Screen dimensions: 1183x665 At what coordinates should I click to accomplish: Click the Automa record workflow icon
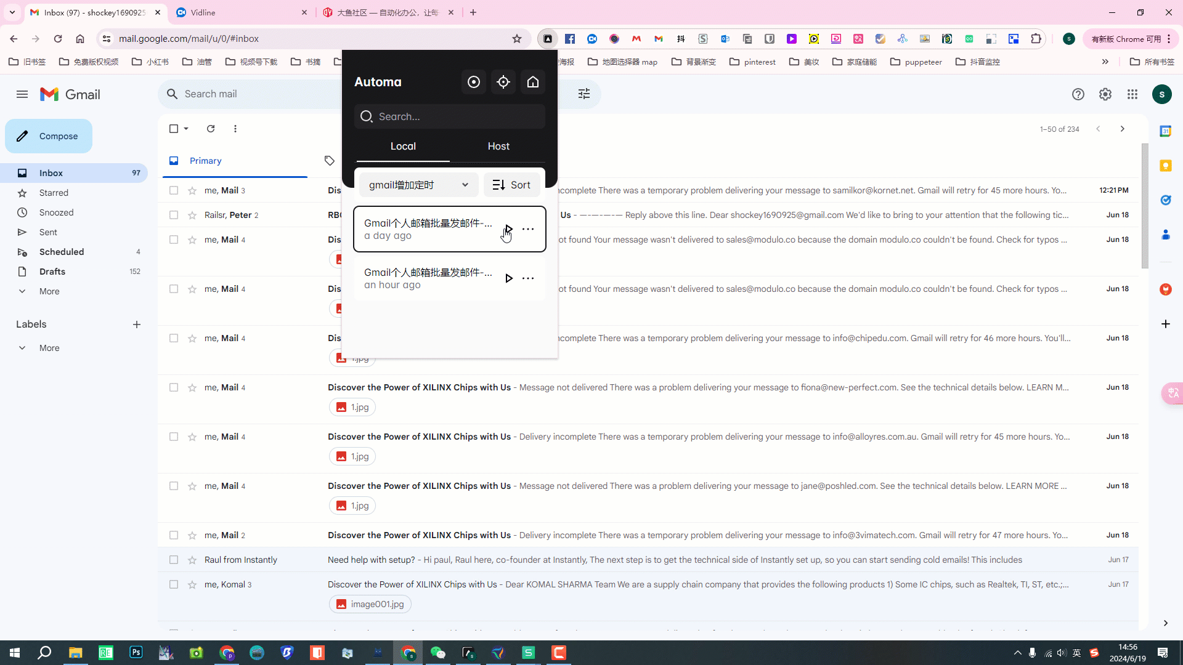[x=473, y=82]
